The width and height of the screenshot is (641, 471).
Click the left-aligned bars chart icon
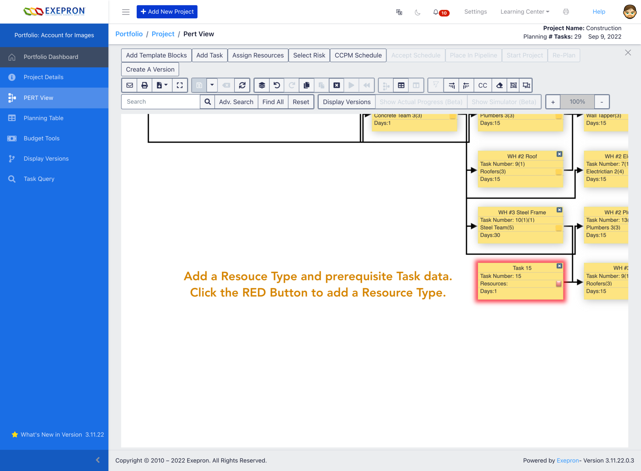click(x=466, y=85)
